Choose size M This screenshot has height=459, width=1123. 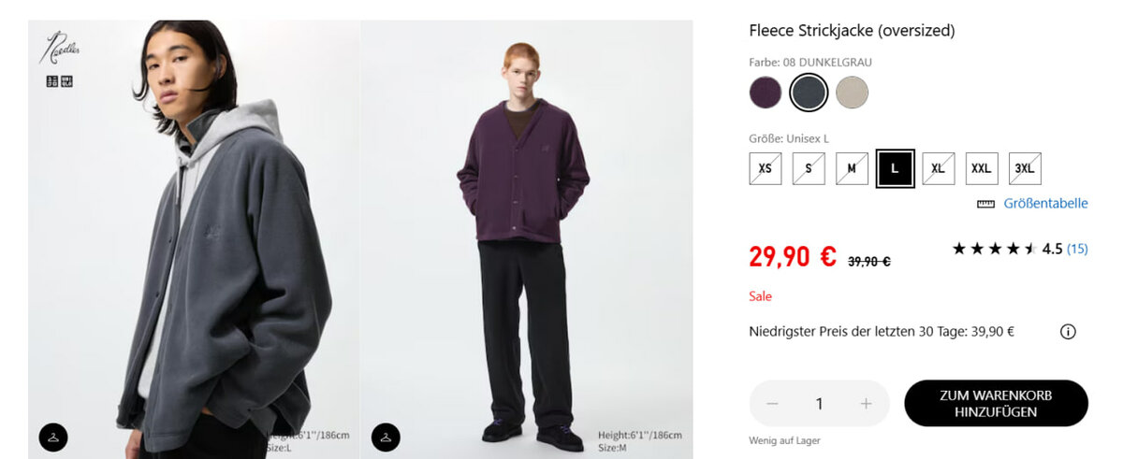pyautogui.click(x=852, y=168)
